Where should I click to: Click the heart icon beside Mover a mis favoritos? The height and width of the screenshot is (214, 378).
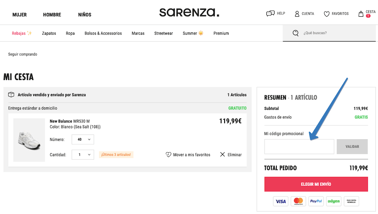168,155
